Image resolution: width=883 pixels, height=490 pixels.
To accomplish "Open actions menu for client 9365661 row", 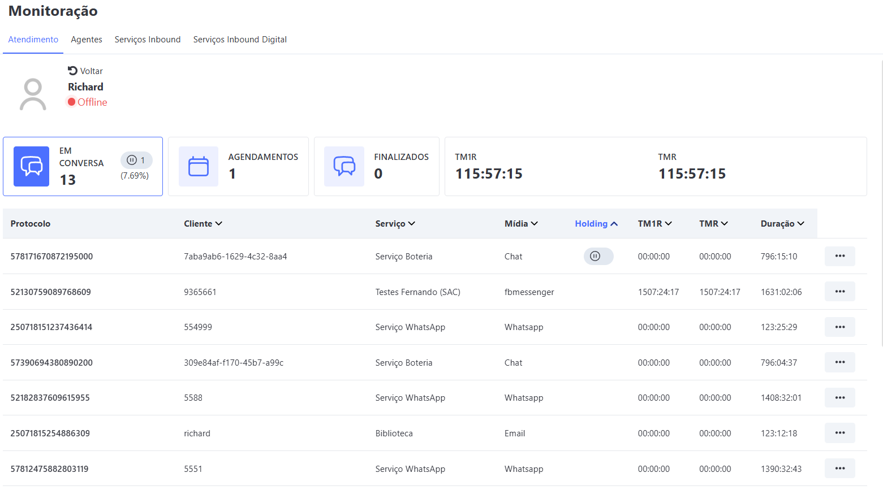I will (839, 292).
